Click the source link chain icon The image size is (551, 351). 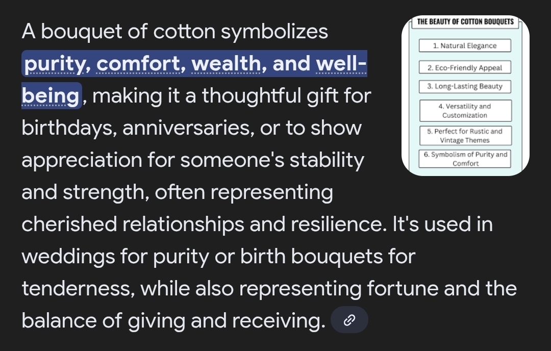point(349,320)
